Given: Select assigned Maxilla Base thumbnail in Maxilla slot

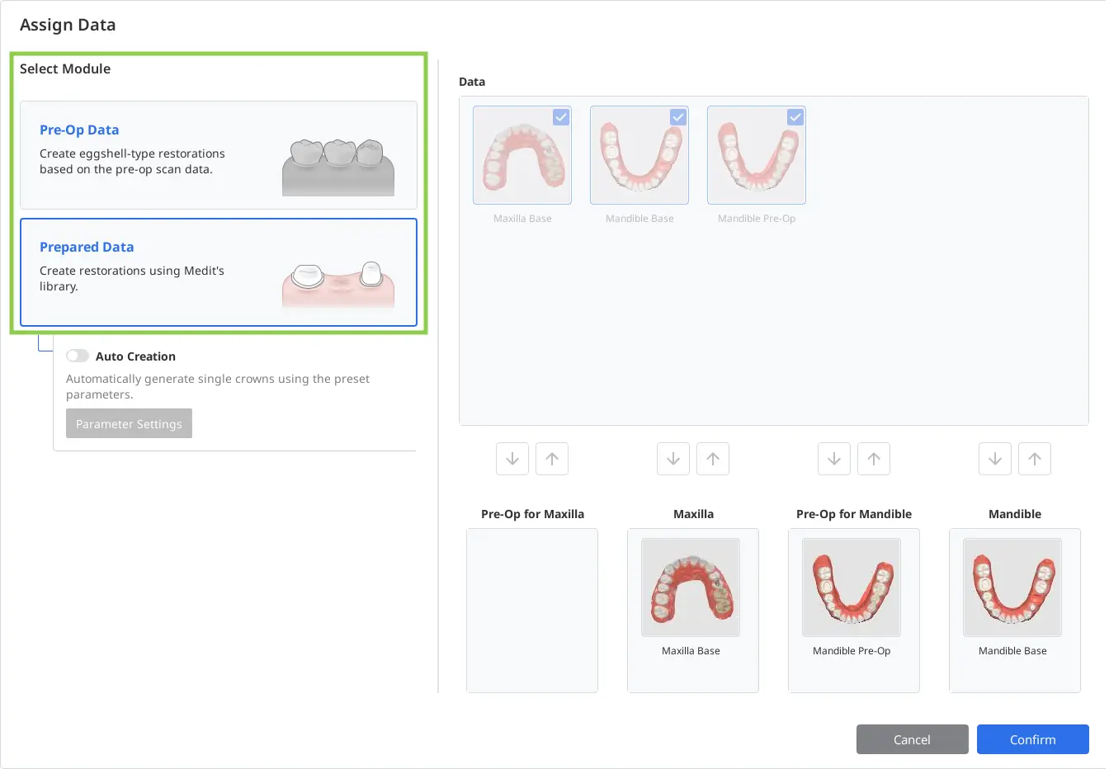Looking at the screenshot, I should click(x=691, y=587).
